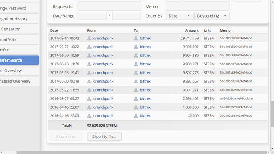The image size is (274, 154).
Task: Open the Manual Vote sidebar item
Action: point(19,39)
